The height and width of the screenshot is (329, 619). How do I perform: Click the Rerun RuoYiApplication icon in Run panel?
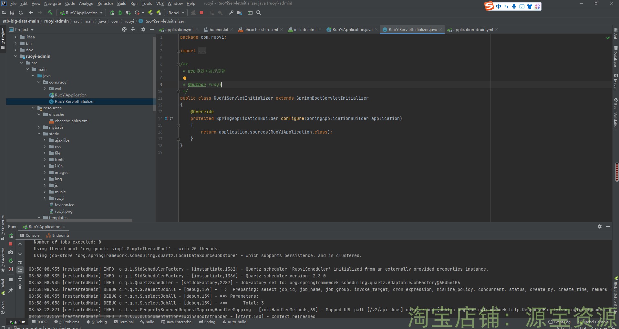11,235
